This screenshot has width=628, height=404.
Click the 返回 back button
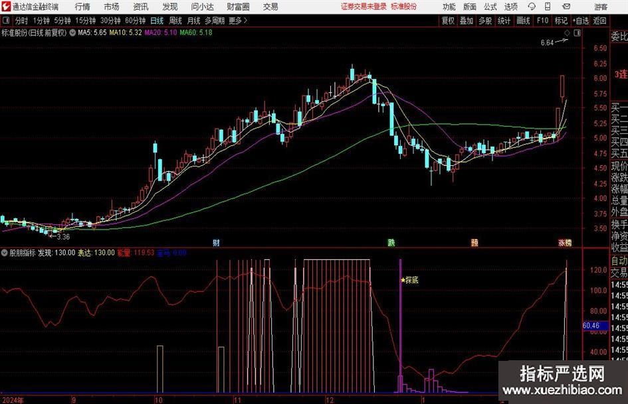[599, 21]
